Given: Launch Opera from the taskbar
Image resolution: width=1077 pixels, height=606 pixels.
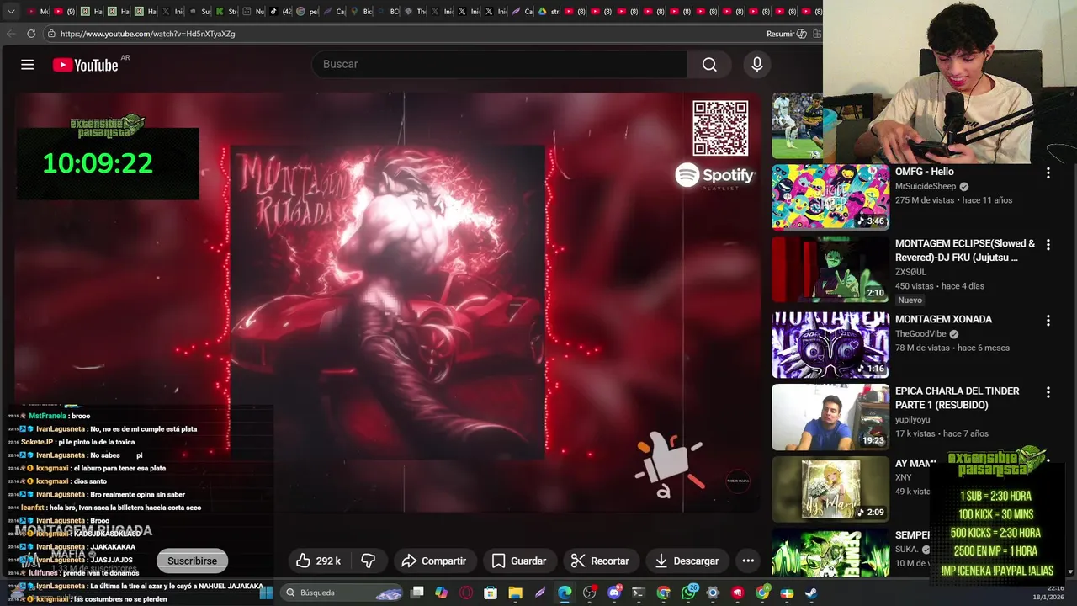Looking at the screenshot, I should coord(466,593).
